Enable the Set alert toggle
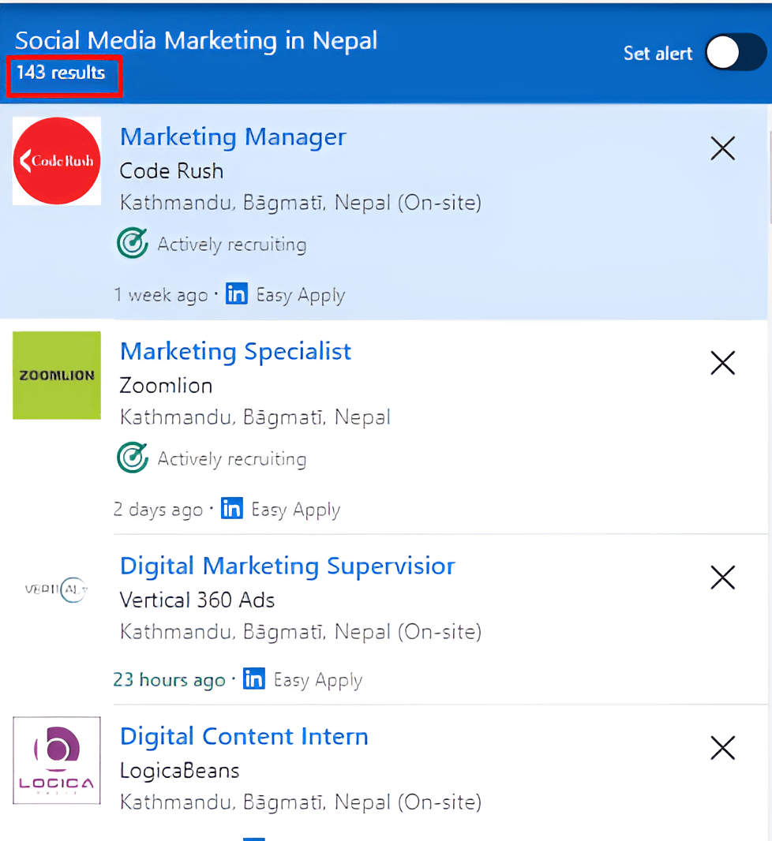 tap(735, 52)
